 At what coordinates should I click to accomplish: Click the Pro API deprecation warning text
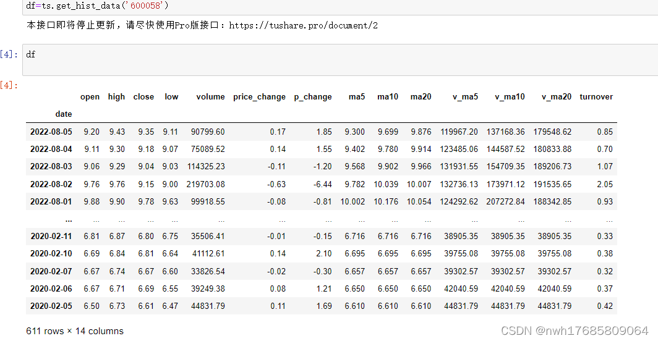point(202,25)
